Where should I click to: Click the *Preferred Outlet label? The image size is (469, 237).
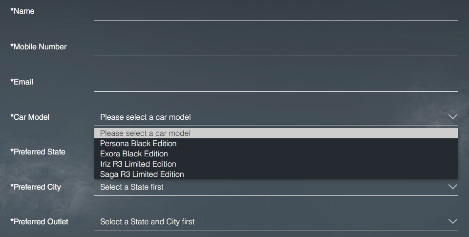tap(39, 221)
